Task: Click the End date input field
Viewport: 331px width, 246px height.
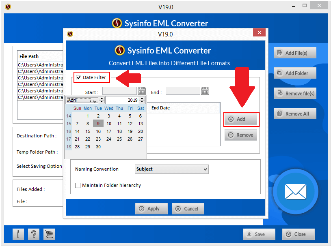Action: coord(183,91)
